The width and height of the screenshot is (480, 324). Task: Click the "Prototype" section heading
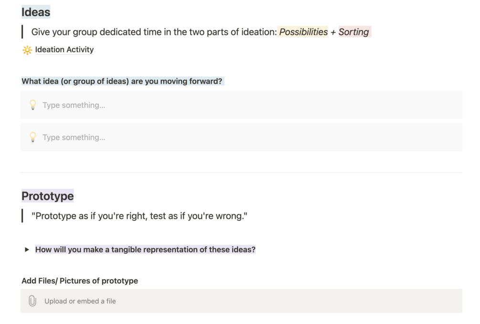[47, 196]
